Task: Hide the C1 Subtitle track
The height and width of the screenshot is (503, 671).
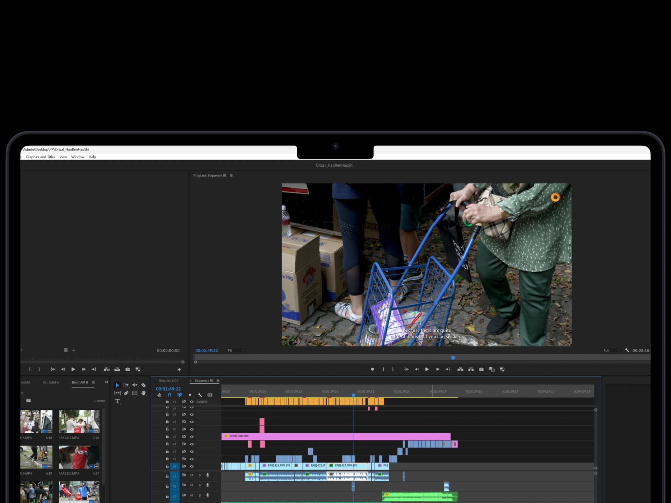Action: (192, 402)
